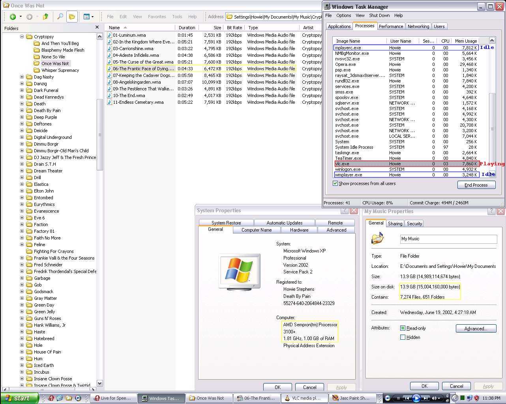The height and width of the screenshot is (404, 506).
Task: Toggle Show processes from all users
Action: click(x=335, y=183)
